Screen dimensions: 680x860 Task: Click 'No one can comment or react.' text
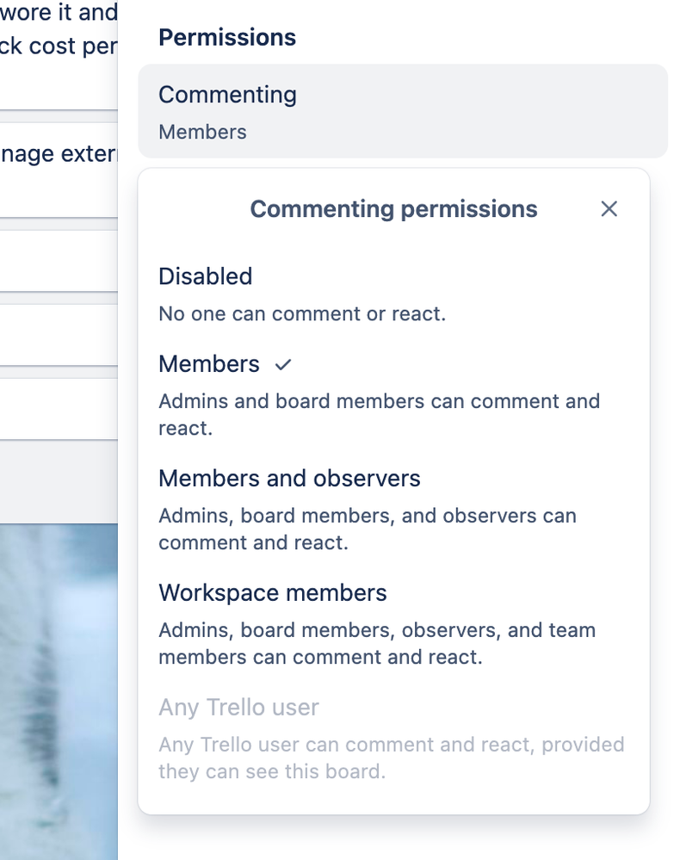pyautogui.click(x=302, y=313)
